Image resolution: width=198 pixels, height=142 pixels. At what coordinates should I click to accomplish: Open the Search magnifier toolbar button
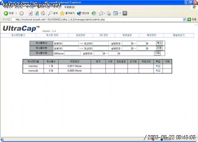[x=53, y=13]
